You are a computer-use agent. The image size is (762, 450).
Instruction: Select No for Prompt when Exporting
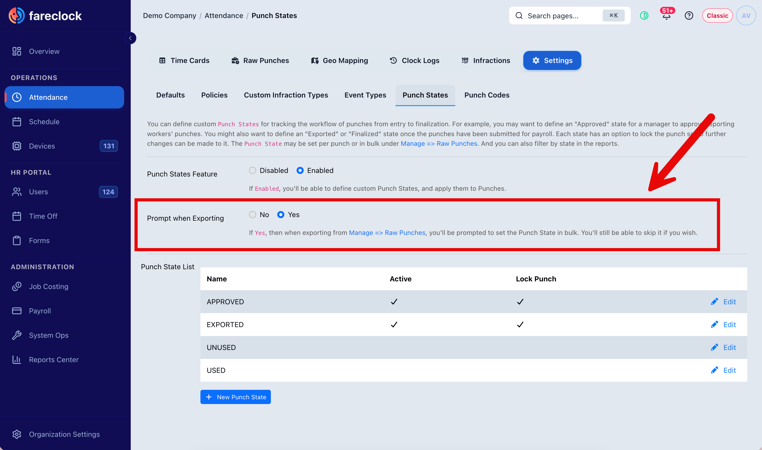[252, 215]
